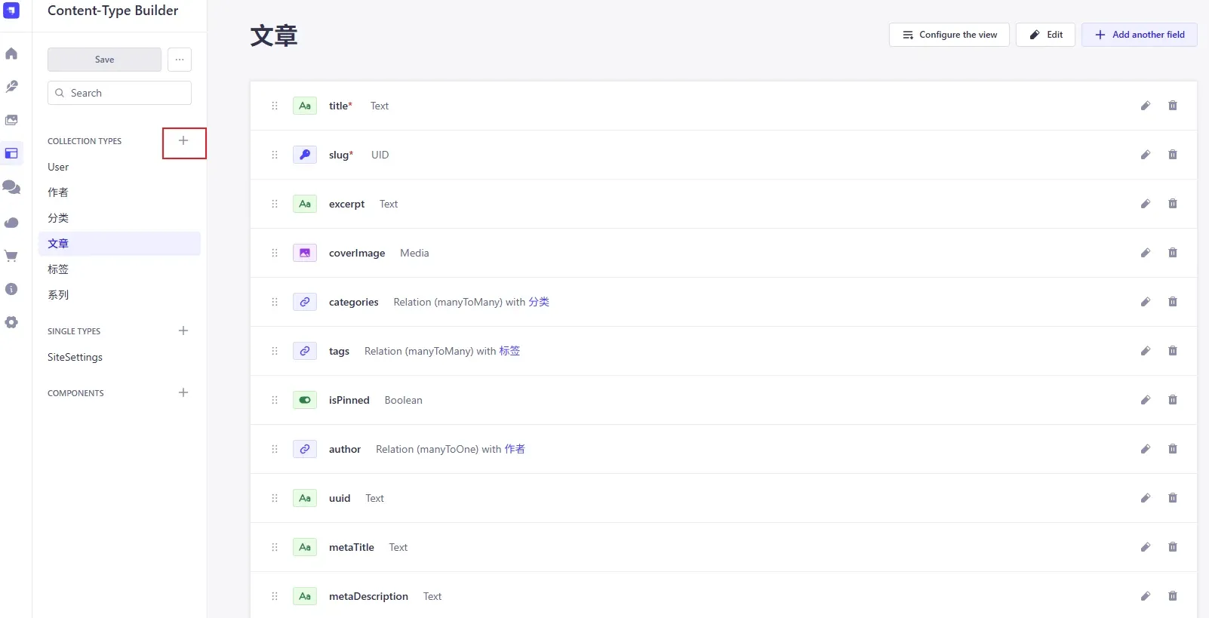Click the coverImage media type icon

[x=305, y=253]
